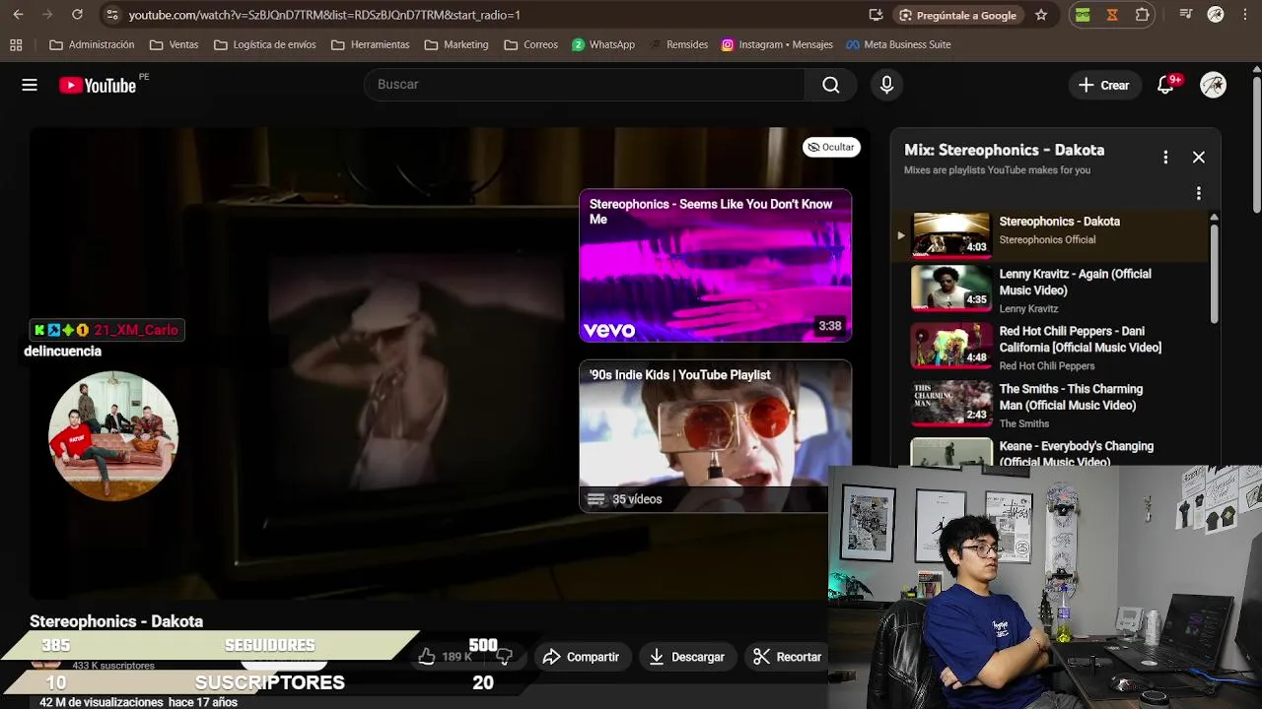This screenshot has width=1262, height=709.
Task: Open Marketing bookmarks folder
Action: 456,44
